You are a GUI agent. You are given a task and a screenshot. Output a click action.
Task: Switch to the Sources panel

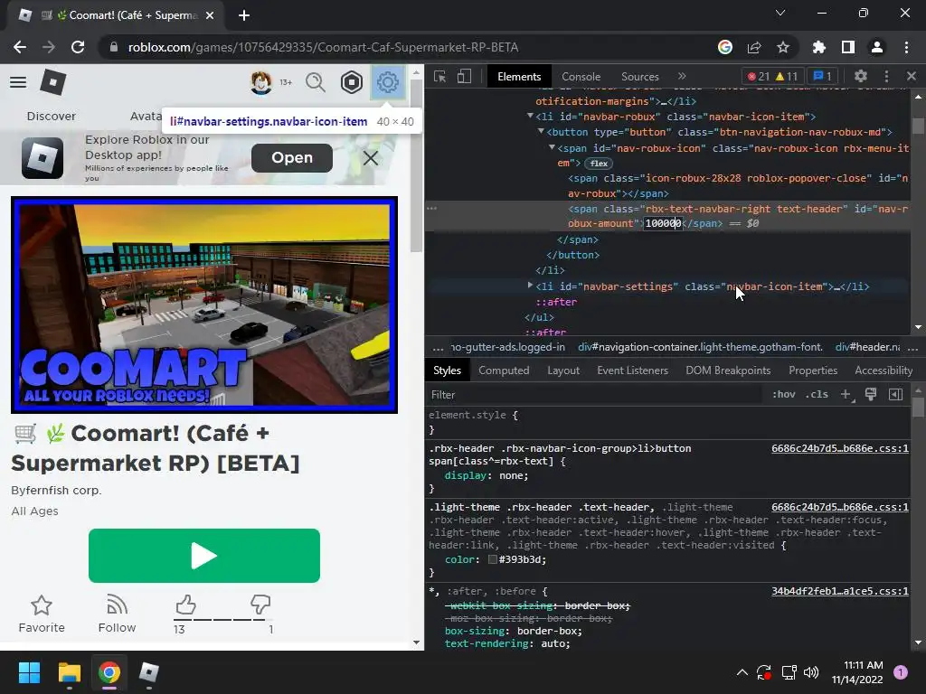click(x=640, y=77)
